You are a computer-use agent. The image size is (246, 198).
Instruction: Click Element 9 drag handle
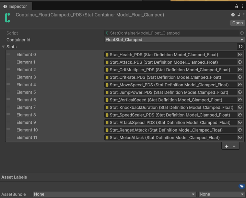click(8, 122)
